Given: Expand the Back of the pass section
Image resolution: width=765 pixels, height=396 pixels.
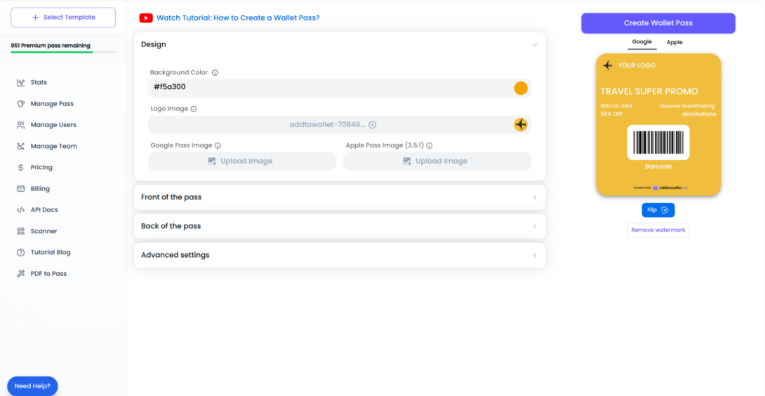Looking at the screenshot, I should point(534,226).
